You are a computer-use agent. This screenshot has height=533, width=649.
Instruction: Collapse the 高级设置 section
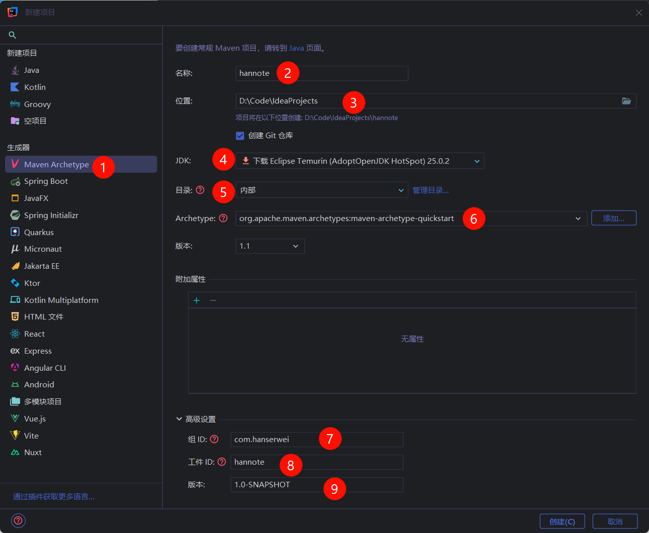179,419
